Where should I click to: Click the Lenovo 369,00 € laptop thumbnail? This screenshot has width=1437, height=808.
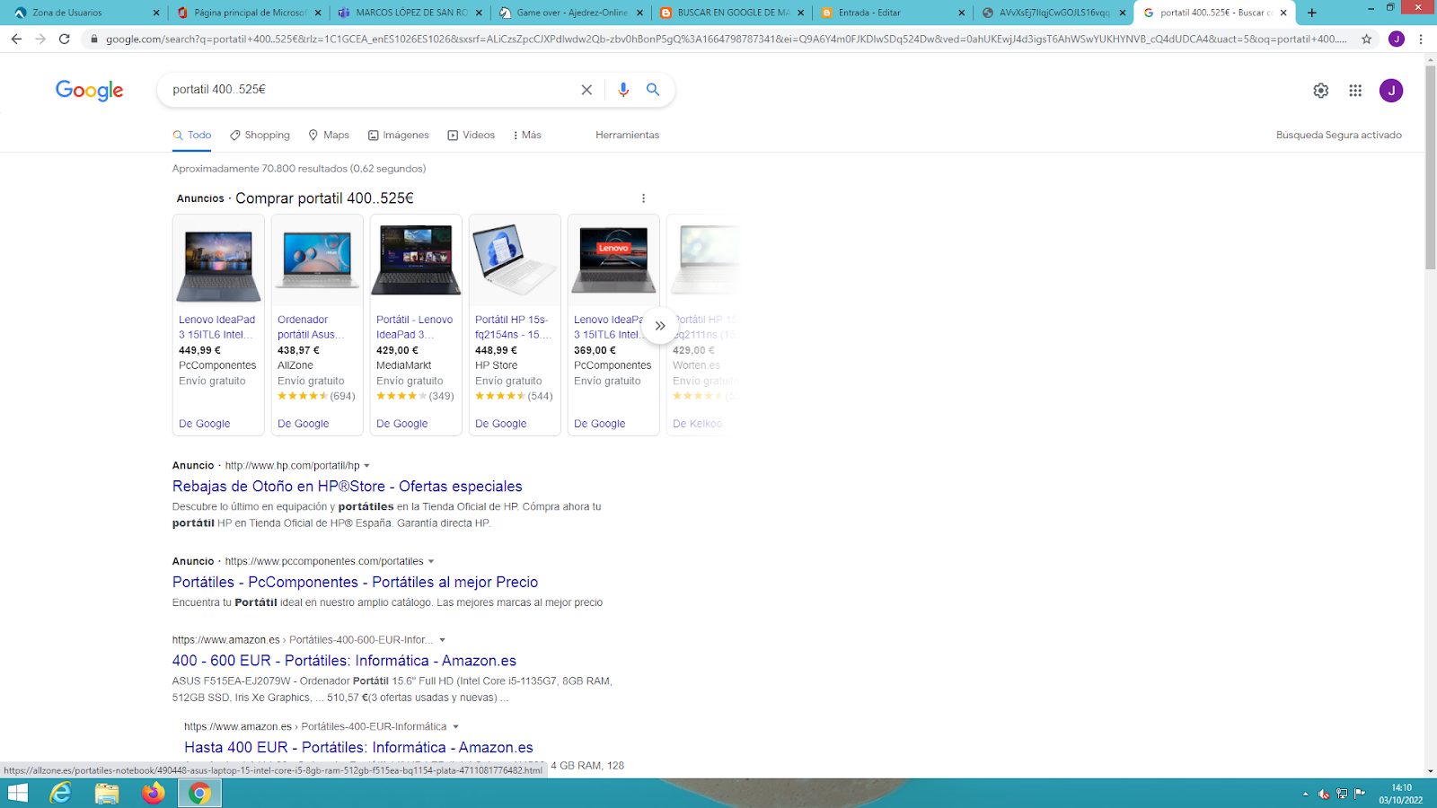pyautogui.click(x=613, y=261)
